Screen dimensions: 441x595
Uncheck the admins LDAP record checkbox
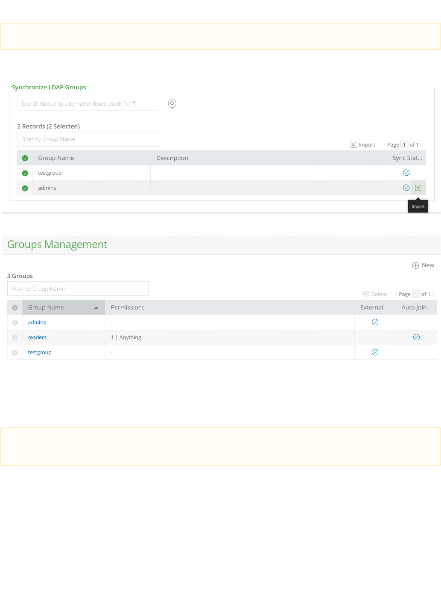(25, 188)
